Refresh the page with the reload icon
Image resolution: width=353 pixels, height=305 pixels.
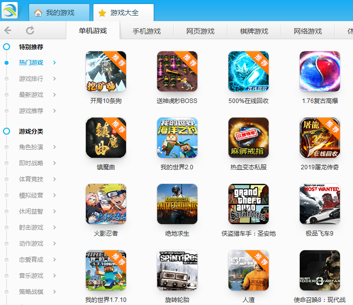coord(30,31)
